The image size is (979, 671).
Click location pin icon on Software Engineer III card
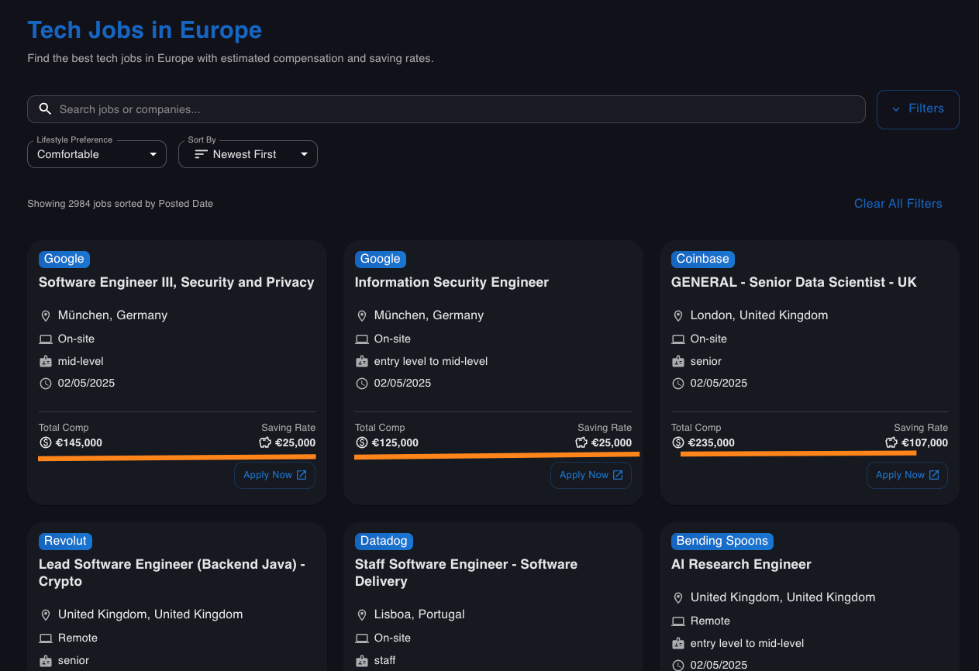46,316
